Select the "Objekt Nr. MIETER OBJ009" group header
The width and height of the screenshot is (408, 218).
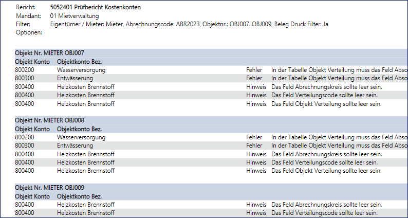pyautogui.click(x=50, y=188)
